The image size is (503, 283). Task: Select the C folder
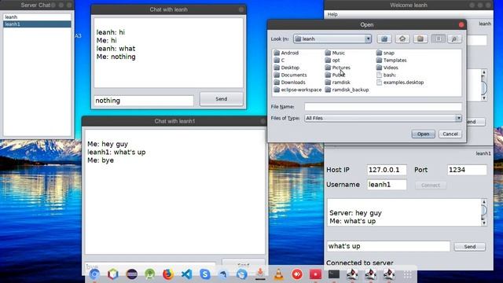click(x=279, y=60)
